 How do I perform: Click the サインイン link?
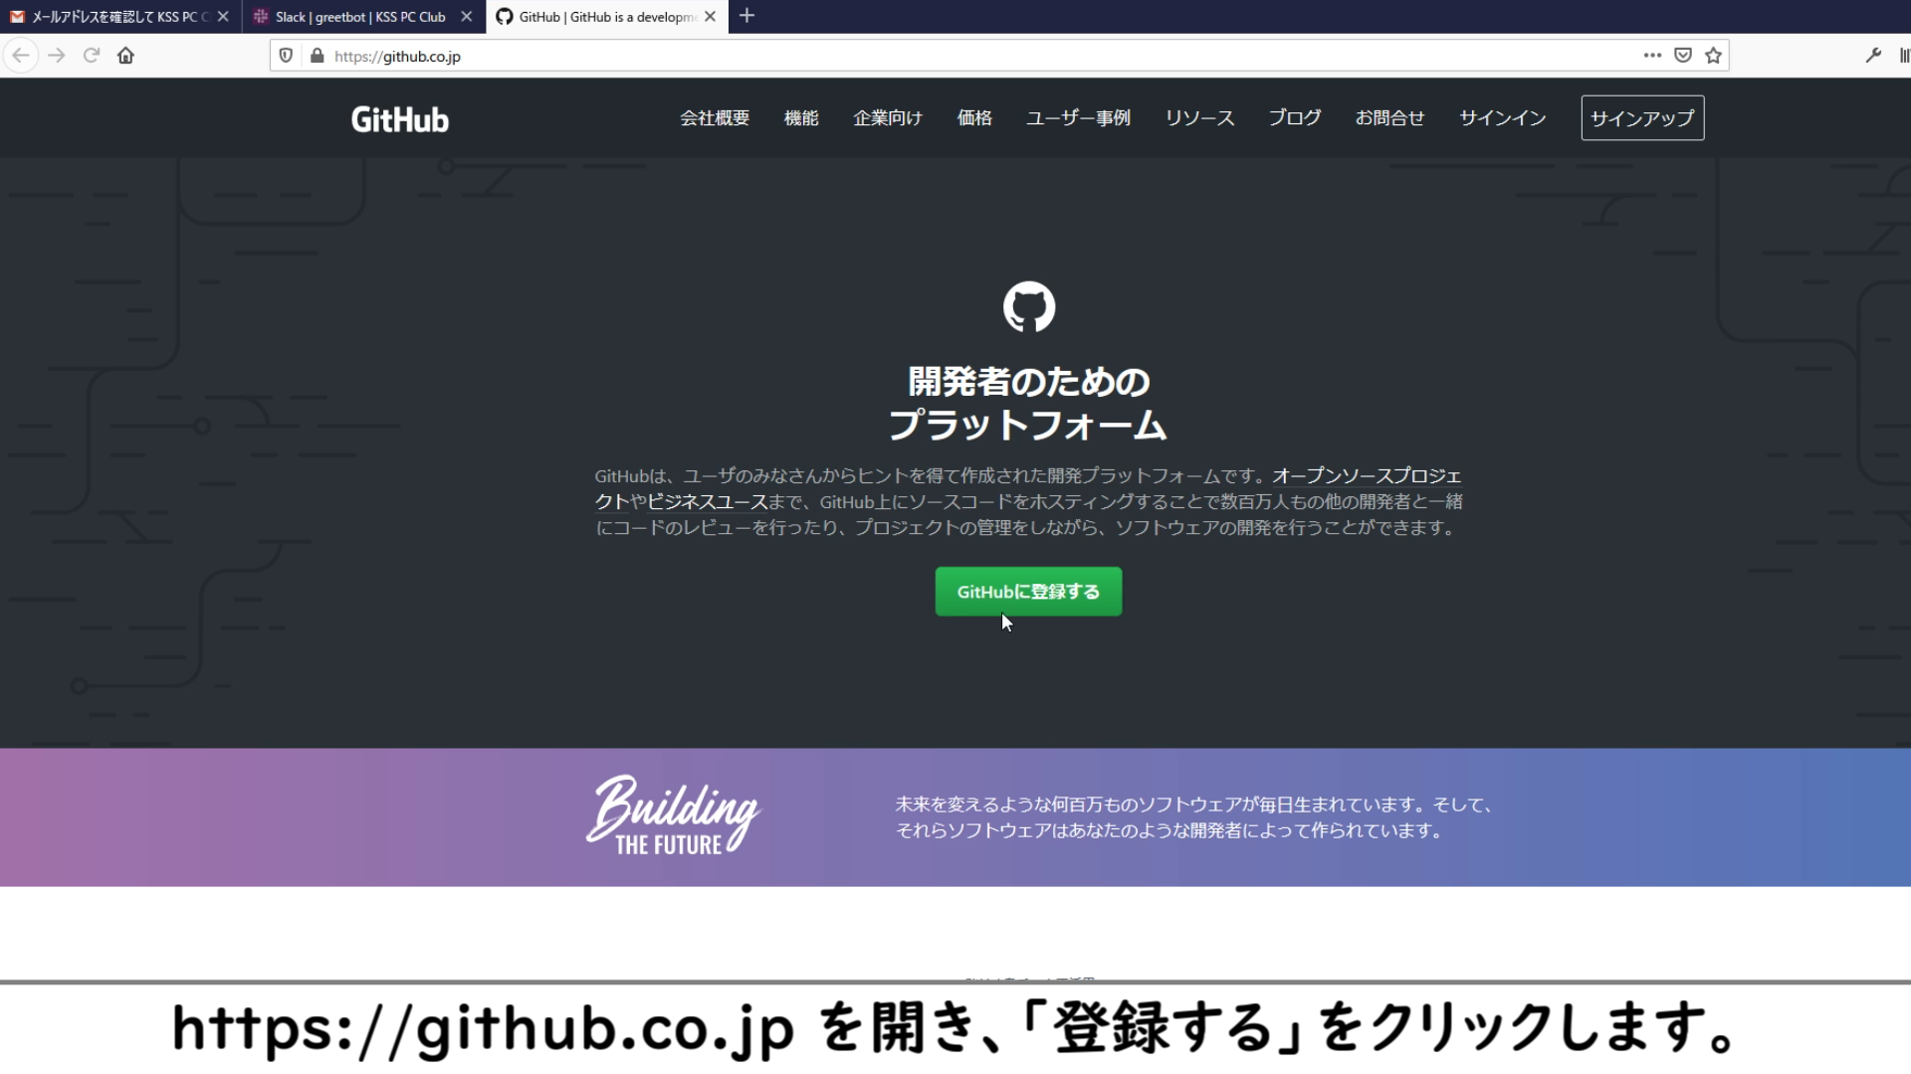click(1502, 118)
